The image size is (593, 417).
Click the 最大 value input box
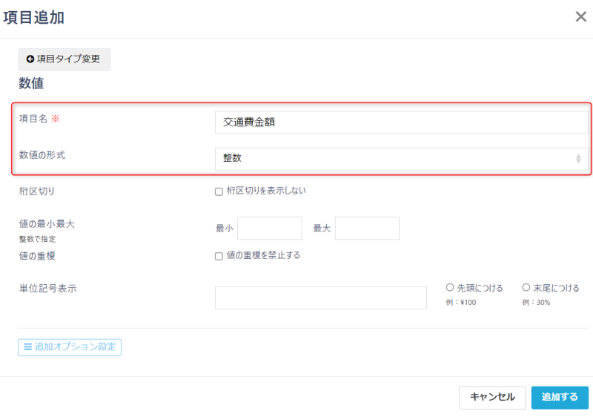367,229
